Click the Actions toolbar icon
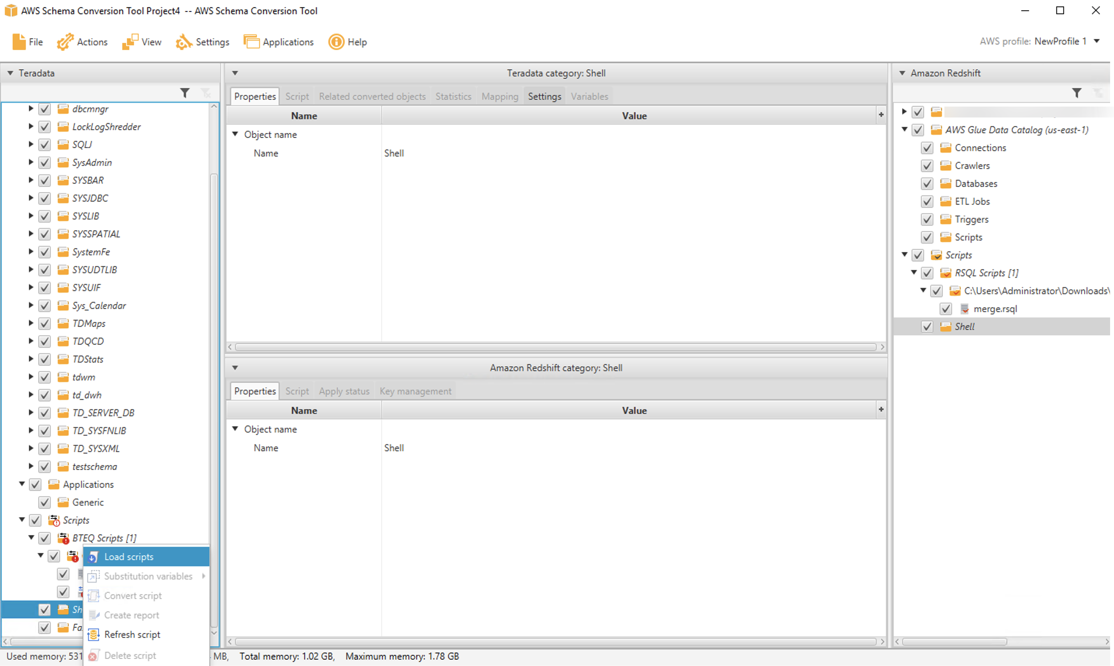 coord(65,42)
